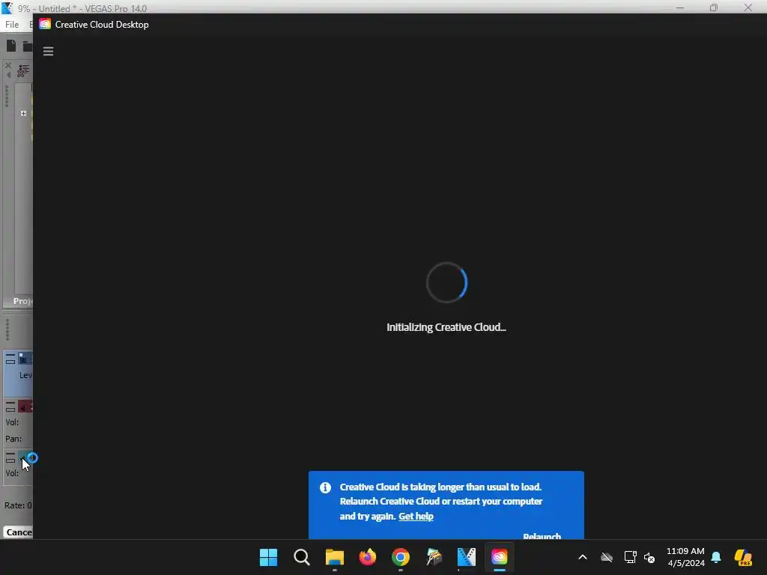Viewport: 767px width, 575px height.
Task: Click the Open folder icon in VEGAS toolbar
Action: pos(28,46)
